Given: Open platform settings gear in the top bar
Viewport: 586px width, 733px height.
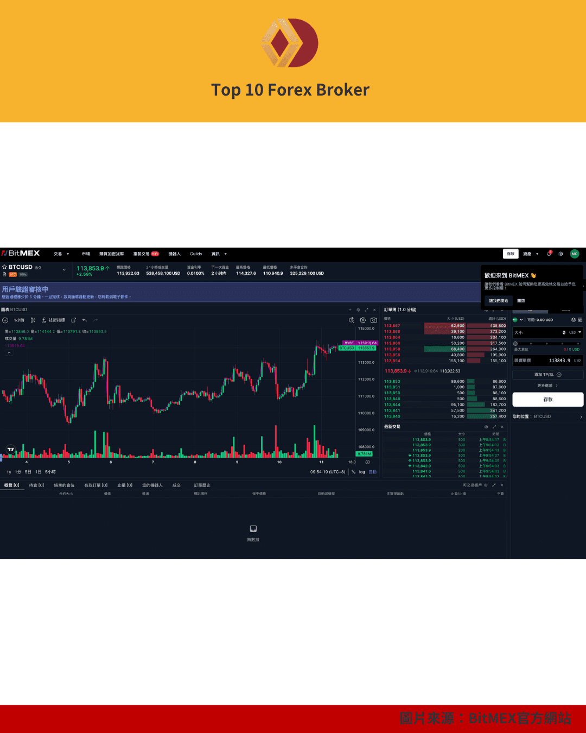Looking at the screenshot, I should [561, 254].
